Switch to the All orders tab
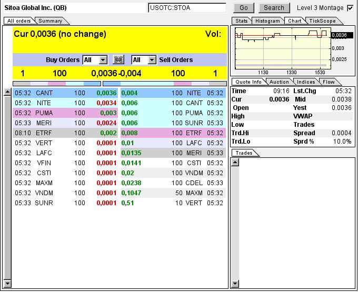The image size is (358, 292). 19,21
